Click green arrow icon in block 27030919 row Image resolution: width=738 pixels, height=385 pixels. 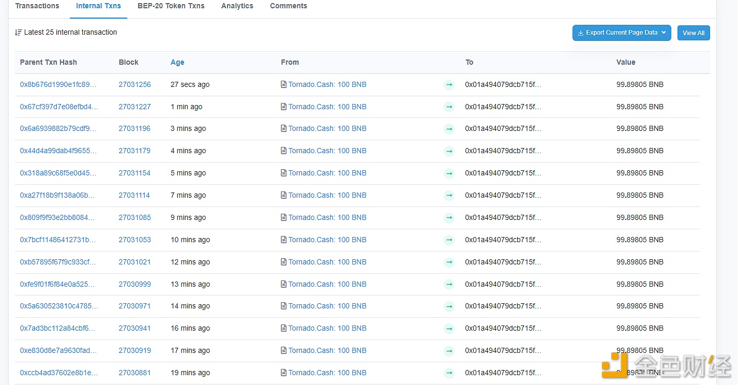449,351
